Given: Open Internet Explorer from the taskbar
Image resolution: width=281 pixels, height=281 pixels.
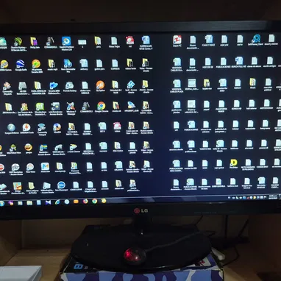Looking at the screenshot, I should [x=57, y=202].
